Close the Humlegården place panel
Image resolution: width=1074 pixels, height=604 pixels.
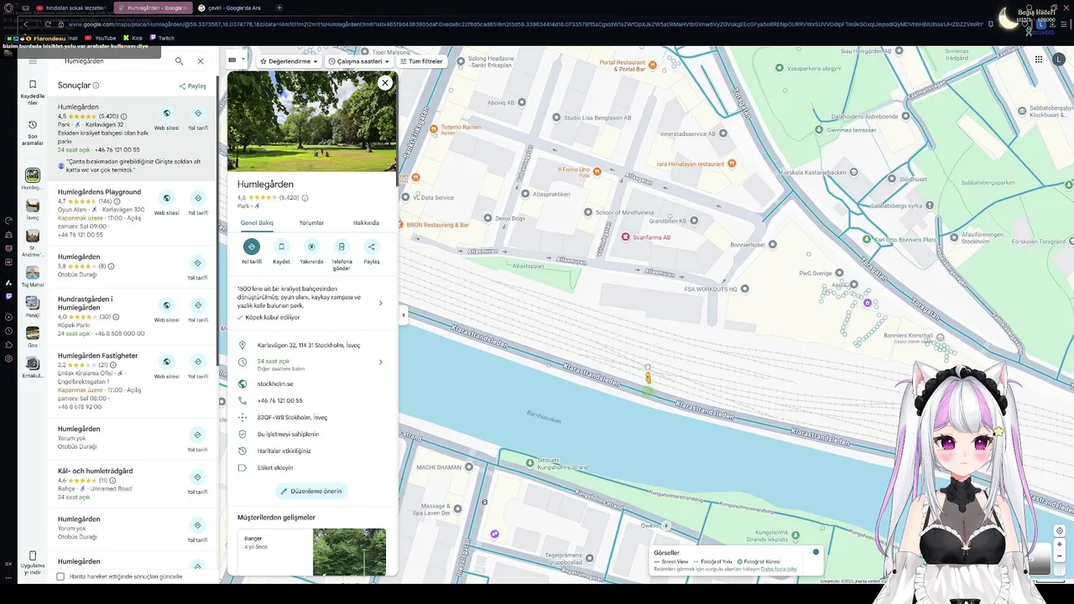[x=384, y=82]
